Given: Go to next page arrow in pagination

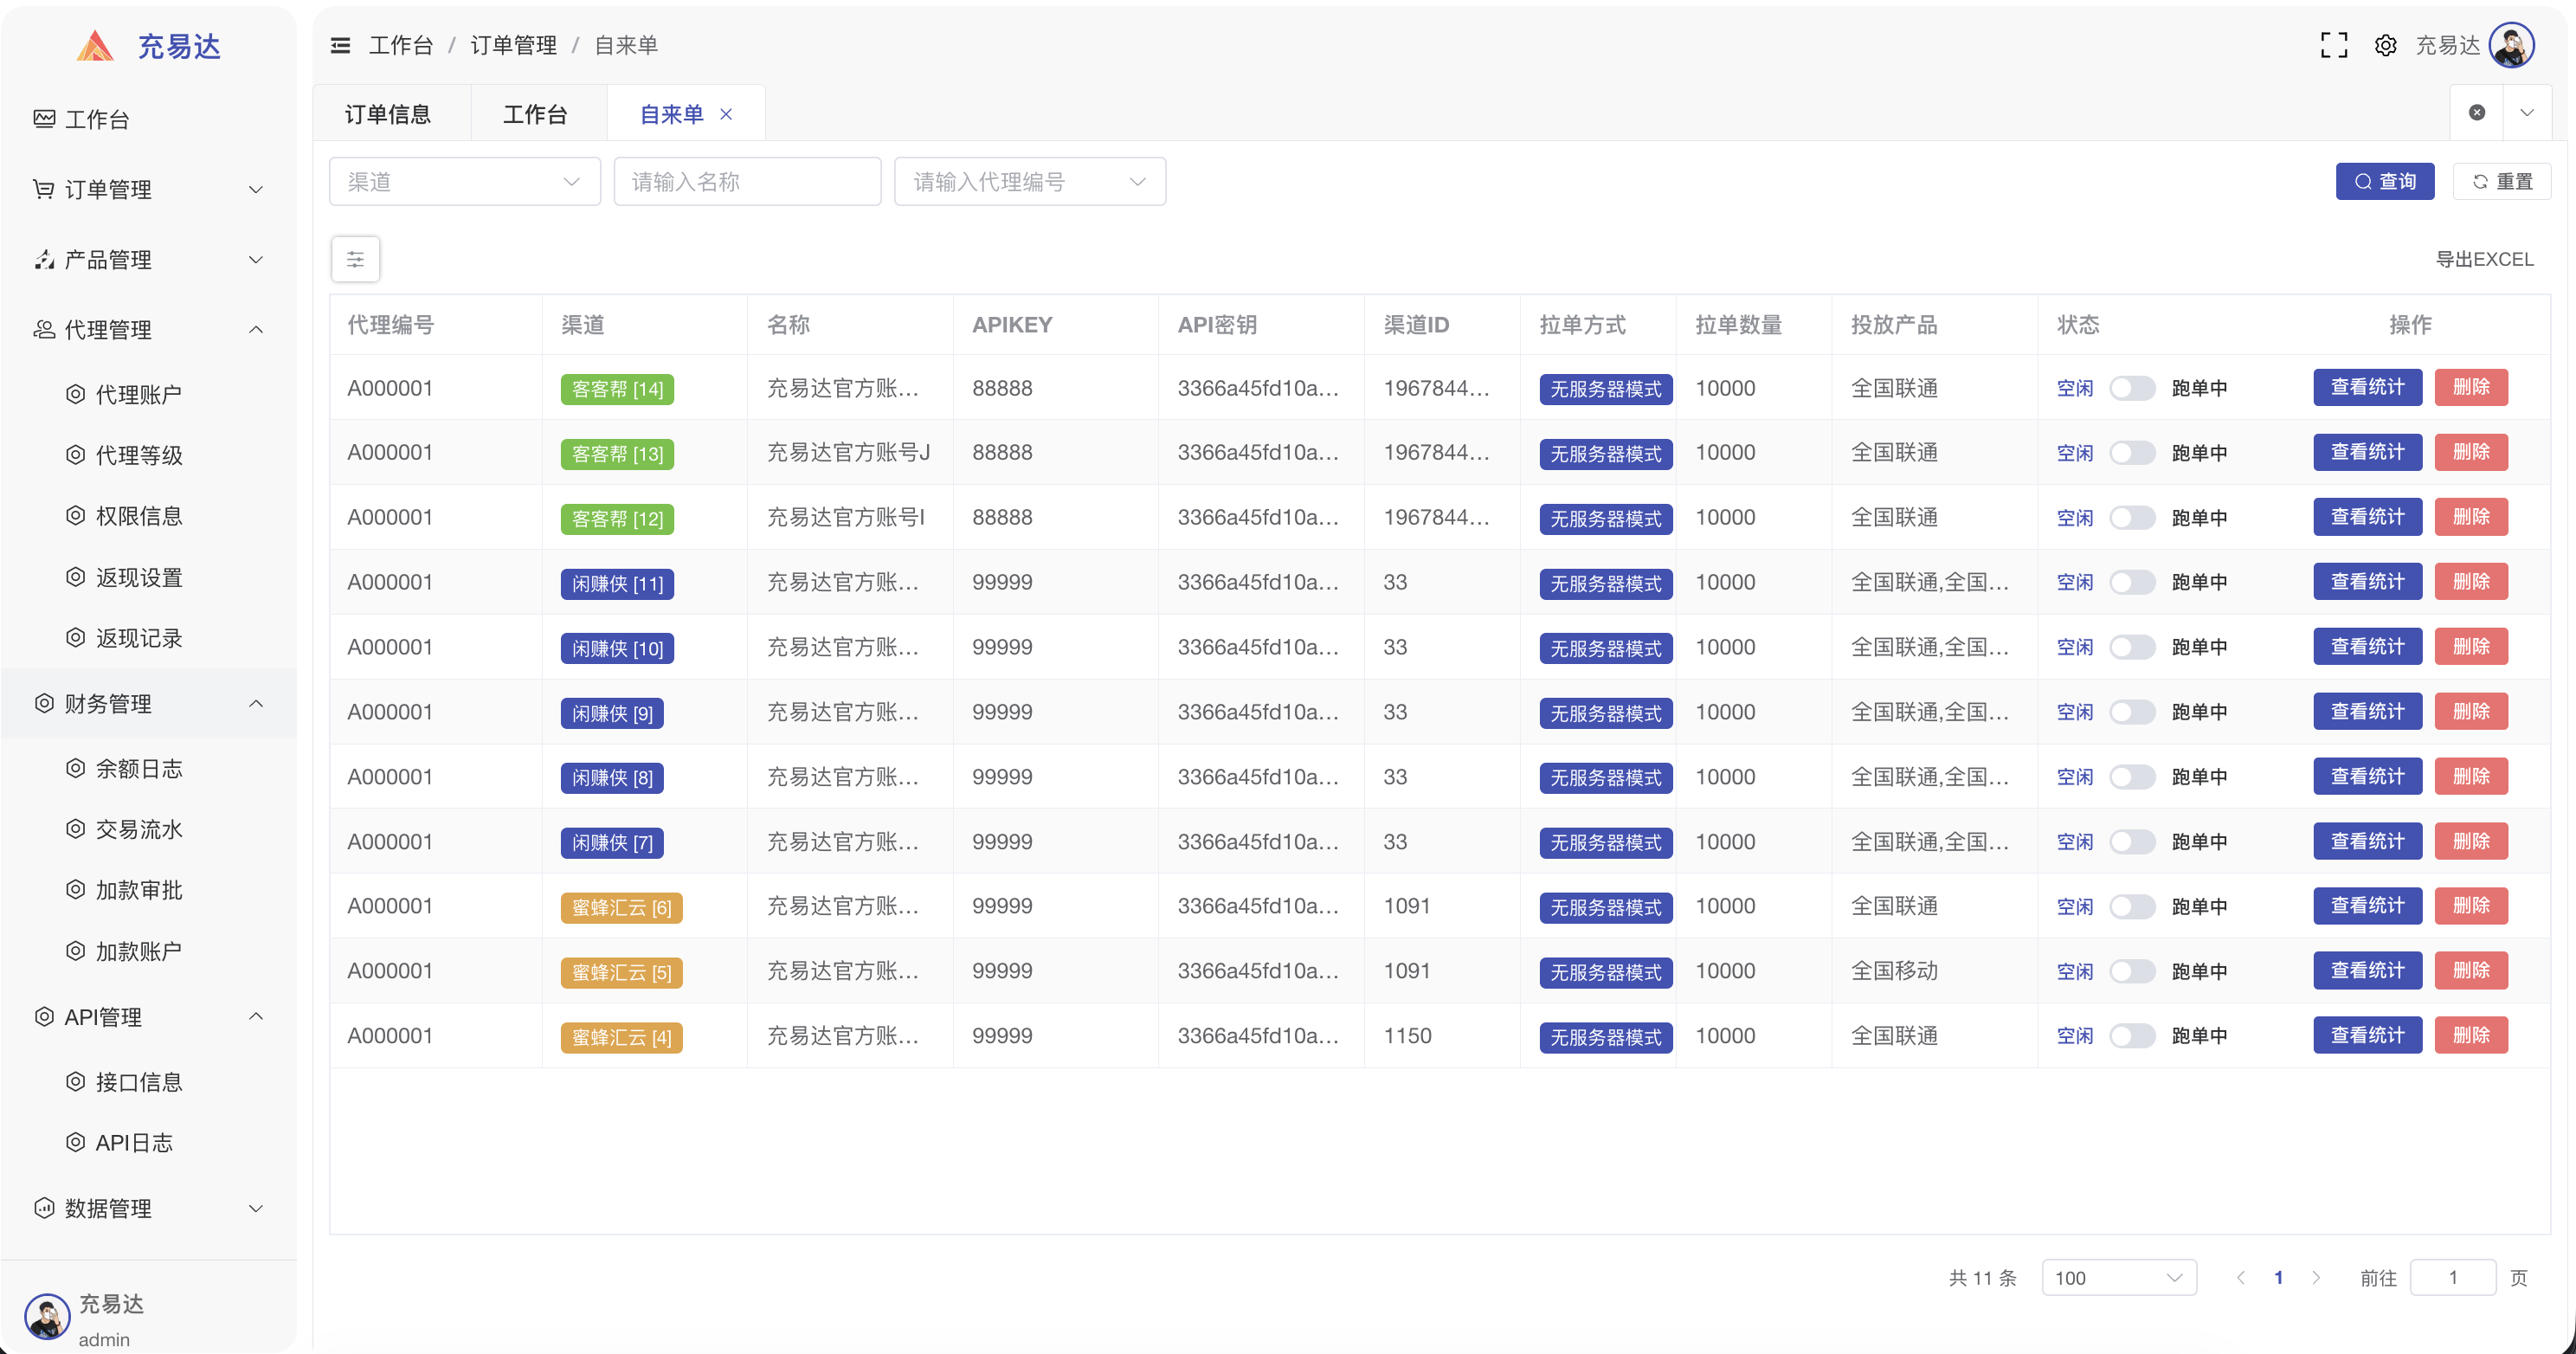Looking at the screenshot, I should (2316, 1277).
